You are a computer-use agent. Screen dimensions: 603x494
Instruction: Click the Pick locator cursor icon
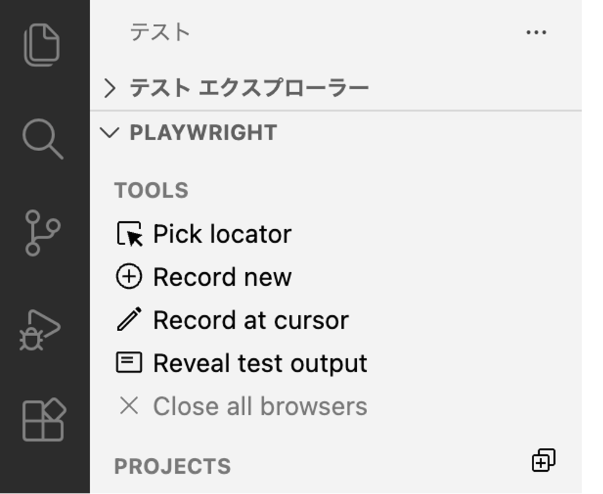[129, 234]
